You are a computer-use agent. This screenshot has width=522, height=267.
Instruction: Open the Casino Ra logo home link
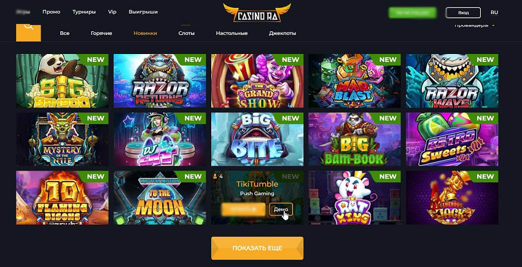coord(257,13)
